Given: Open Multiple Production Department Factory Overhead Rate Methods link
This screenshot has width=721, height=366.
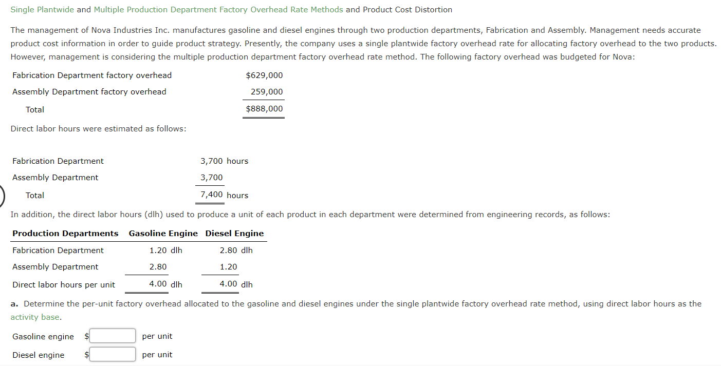Looking at the screenshot, I should [218, 10].
